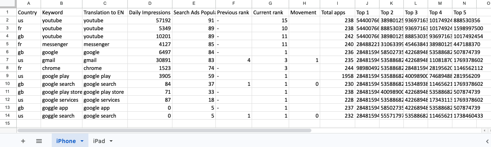Select the gmail cell in Keyword column

coord(61,60)
